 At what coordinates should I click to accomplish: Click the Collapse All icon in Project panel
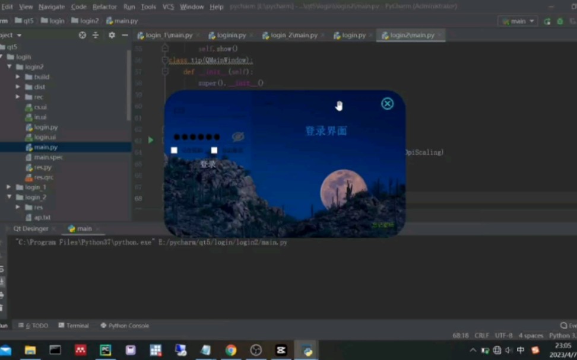[96, 36]
